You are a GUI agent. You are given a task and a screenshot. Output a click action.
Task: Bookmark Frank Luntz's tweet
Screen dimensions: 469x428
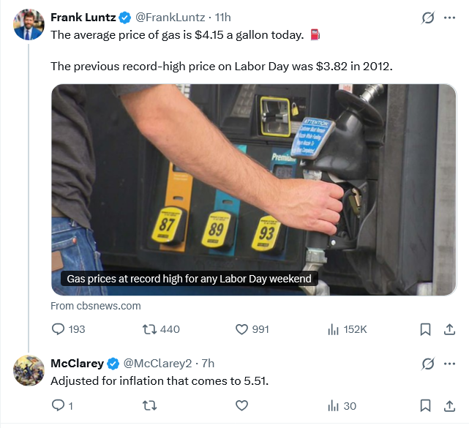(x=425, y=329)
